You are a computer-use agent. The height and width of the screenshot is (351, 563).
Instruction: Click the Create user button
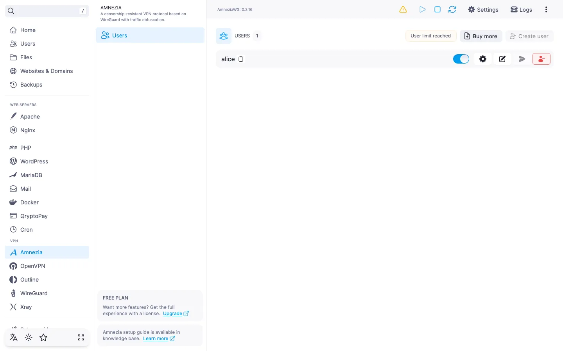click(x=529, y=36)
